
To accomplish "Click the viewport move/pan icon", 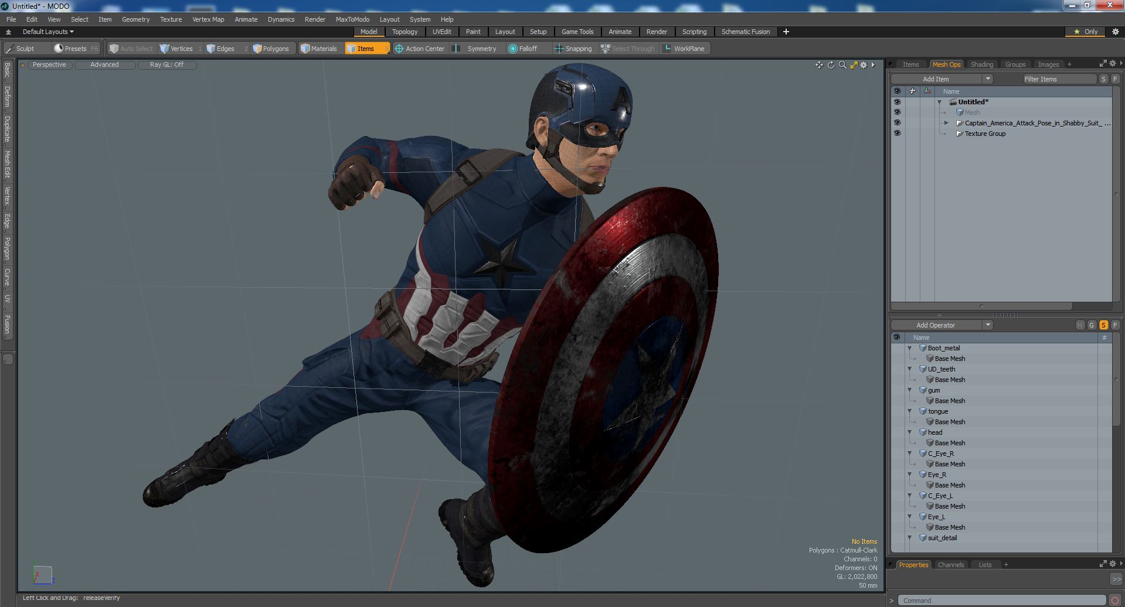I will (x=819, y=65).
